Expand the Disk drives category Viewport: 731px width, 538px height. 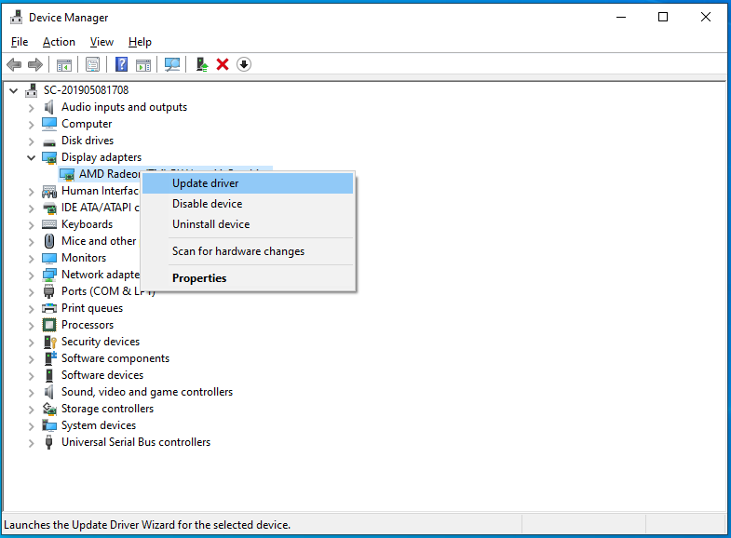click(32, 141)
